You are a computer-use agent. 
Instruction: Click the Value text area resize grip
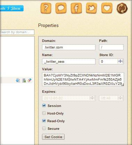123,85
